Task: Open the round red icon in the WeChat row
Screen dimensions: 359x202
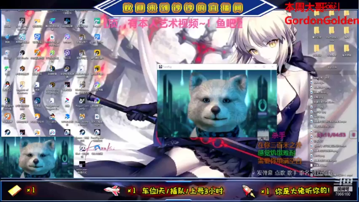Action: point(37,69)
